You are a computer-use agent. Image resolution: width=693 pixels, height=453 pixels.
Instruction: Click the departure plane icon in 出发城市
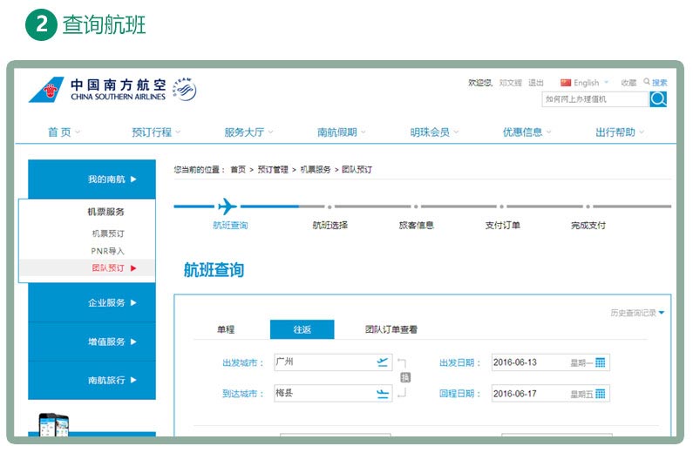(382, 362)
